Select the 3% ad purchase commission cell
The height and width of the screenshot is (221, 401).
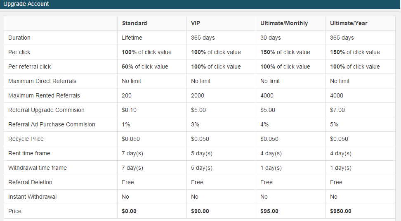[x=195, y=124]
